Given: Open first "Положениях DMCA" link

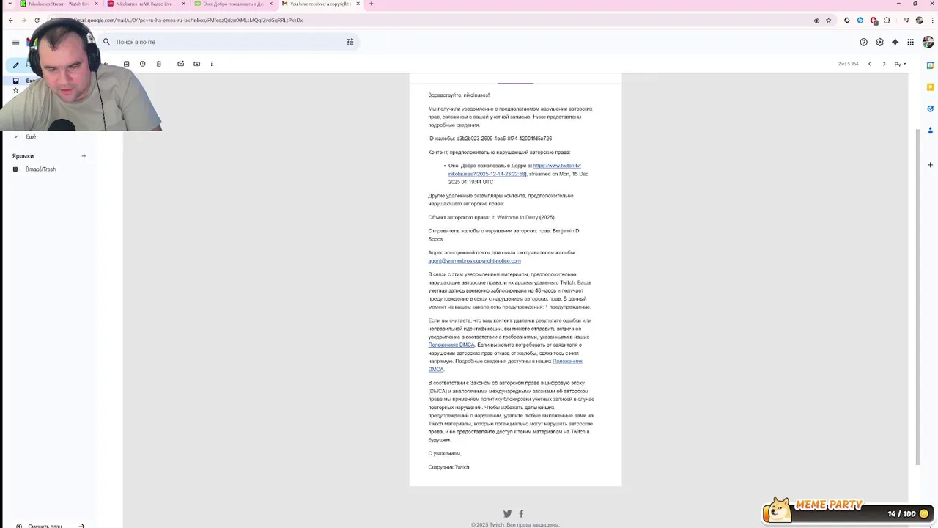Looking at the screenshot, I should tap(451, 345).
